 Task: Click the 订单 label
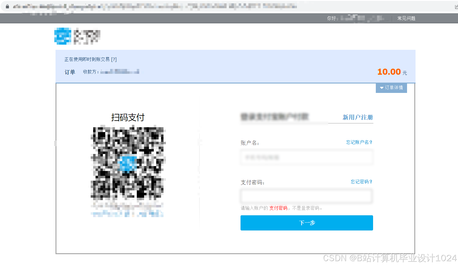tap(70, 72)
